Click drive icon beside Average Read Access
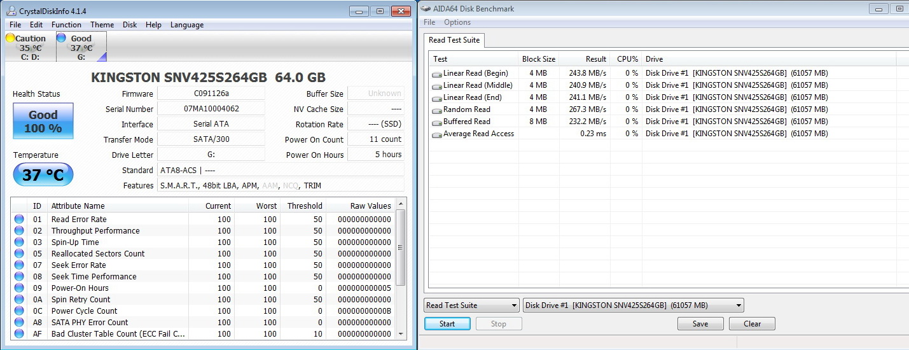The height and width of the screenshot is (350, 909). coord(437,134)
